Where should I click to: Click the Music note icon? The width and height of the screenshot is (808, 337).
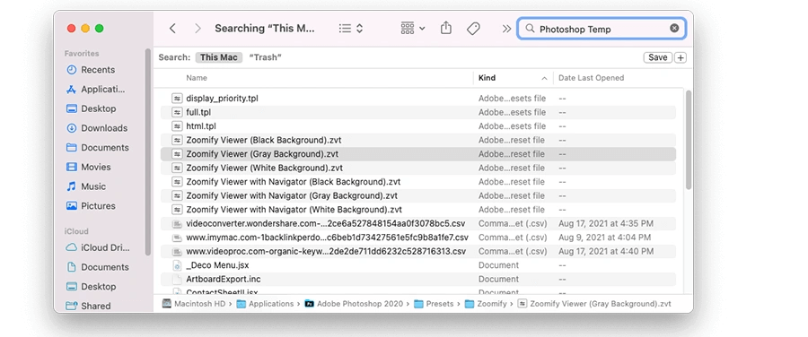tap(72, 186)
